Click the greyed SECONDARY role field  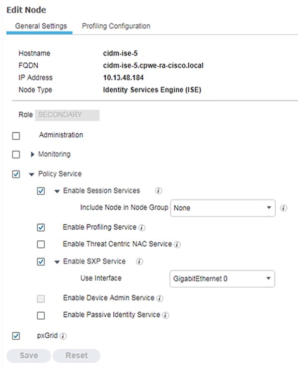click(x=67, y=115)
